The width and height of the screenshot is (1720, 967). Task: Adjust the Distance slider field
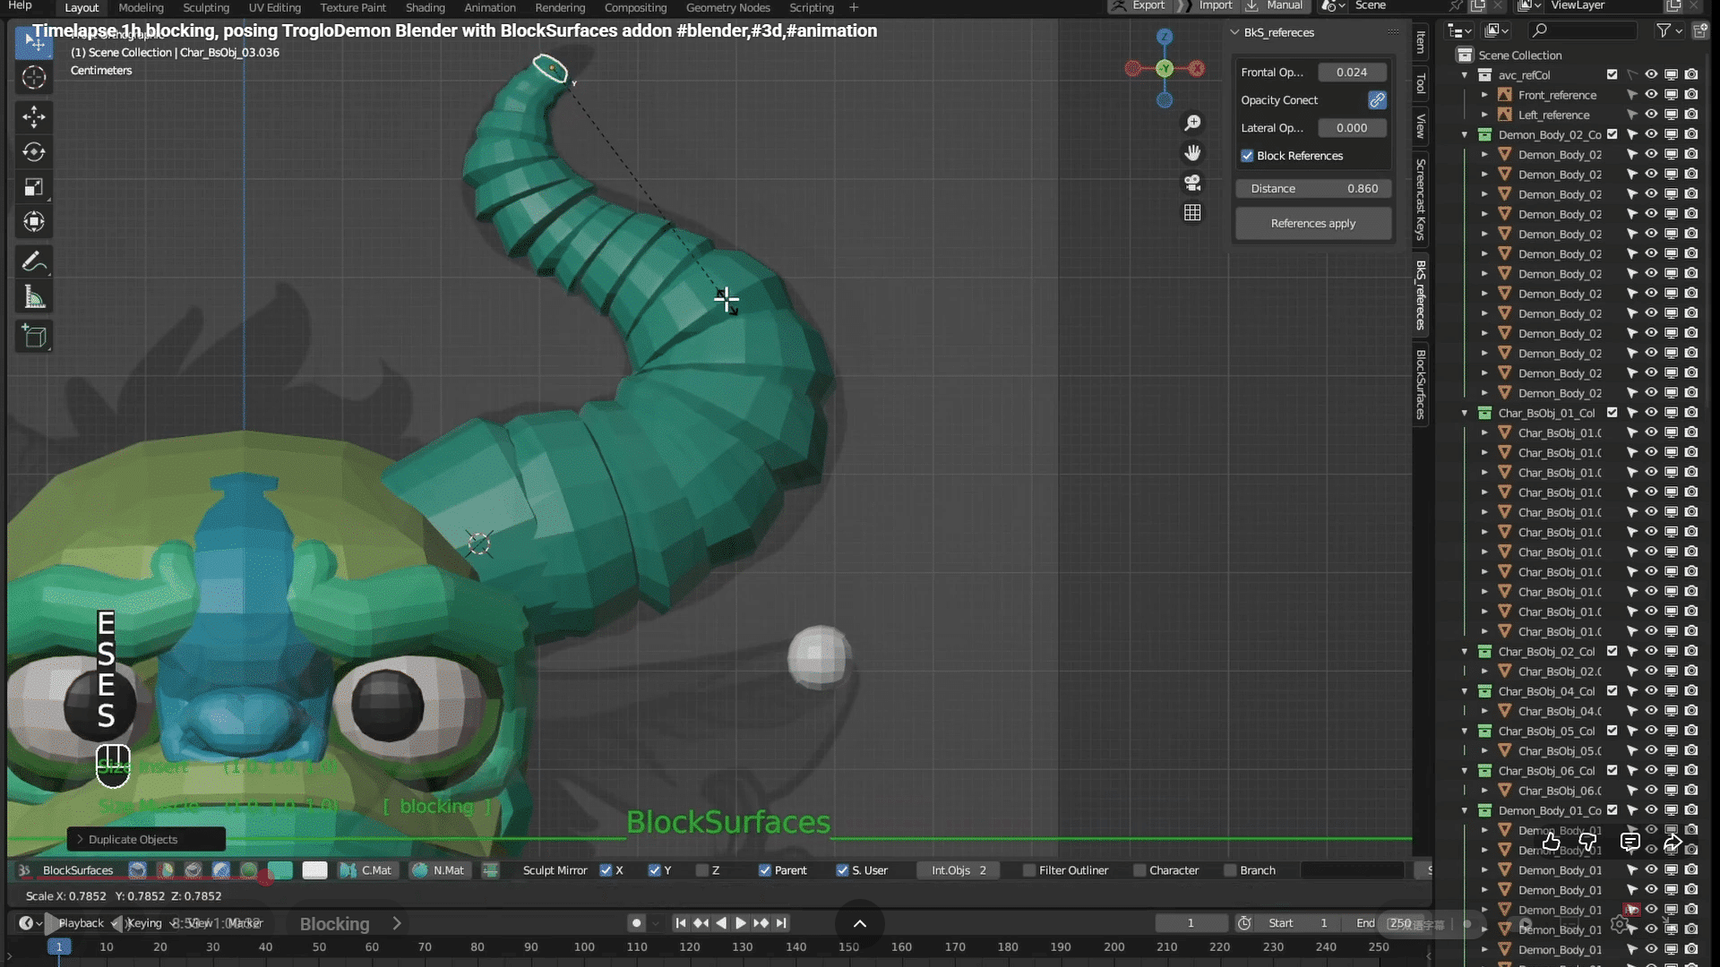(x=1313, y=189)
